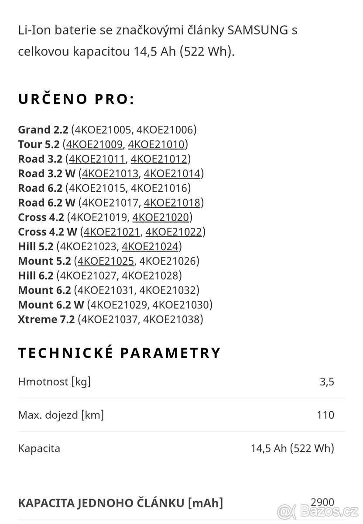The height and width of the screenshot is (524, 363).
Task: Select the Max. dojezd [km] row
Action: tap(181, 415)
